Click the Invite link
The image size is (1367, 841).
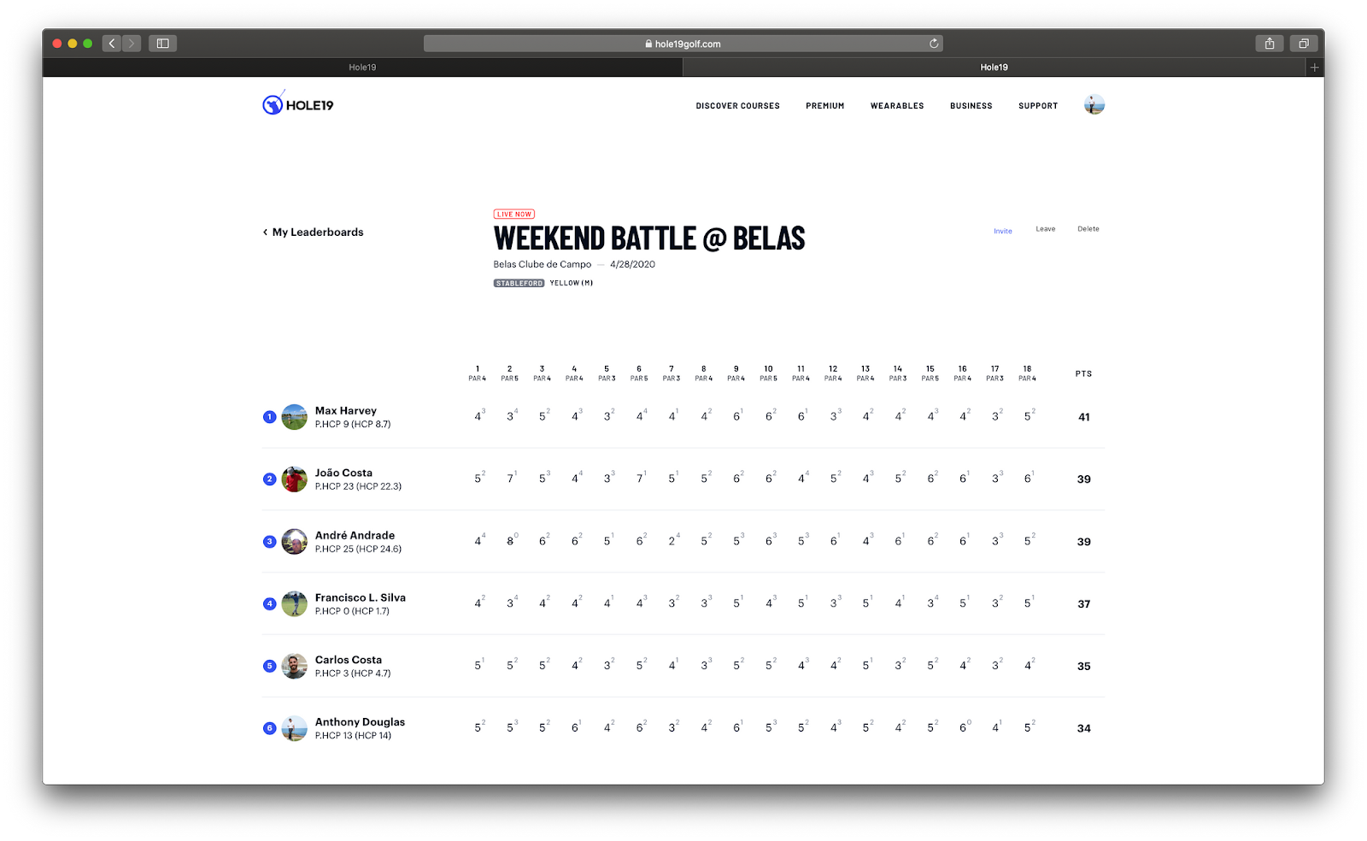pos(1002,232)
